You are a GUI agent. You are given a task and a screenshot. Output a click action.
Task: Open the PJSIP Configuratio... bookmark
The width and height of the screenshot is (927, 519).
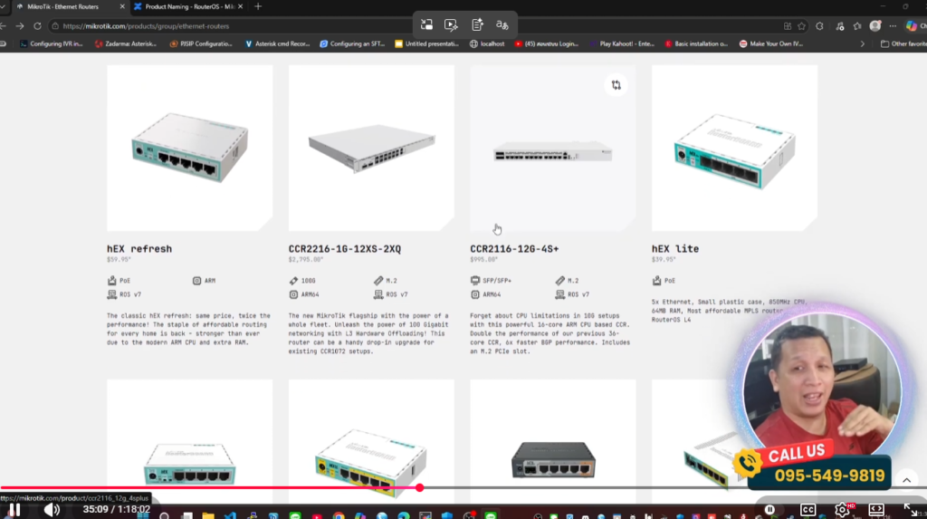201,43
